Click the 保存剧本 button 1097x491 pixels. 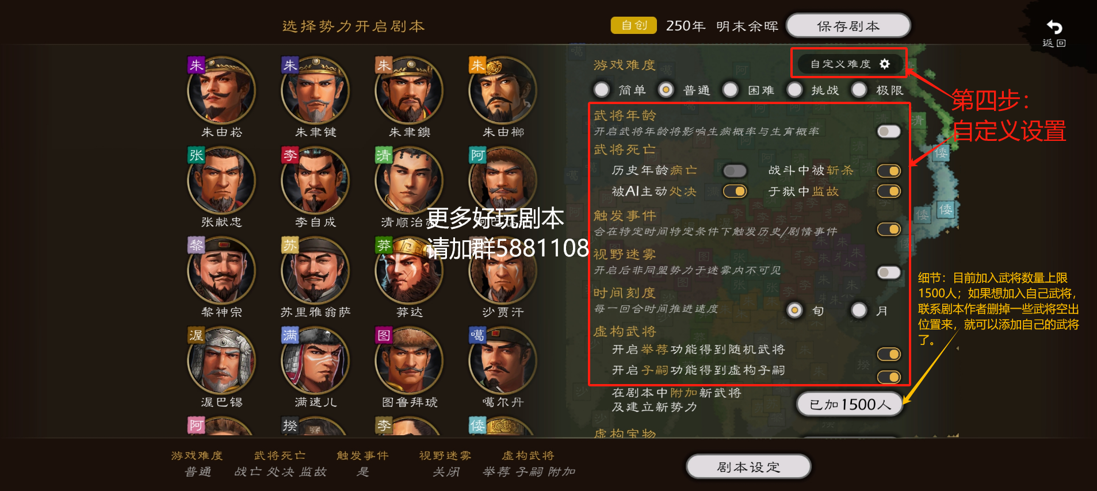coord(848,26)
